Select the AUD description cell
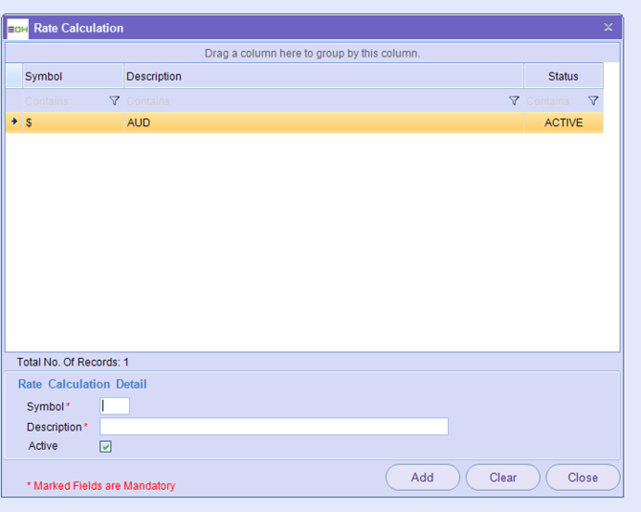Viewport: 641px width, 512px height. (x=323, y=122)
